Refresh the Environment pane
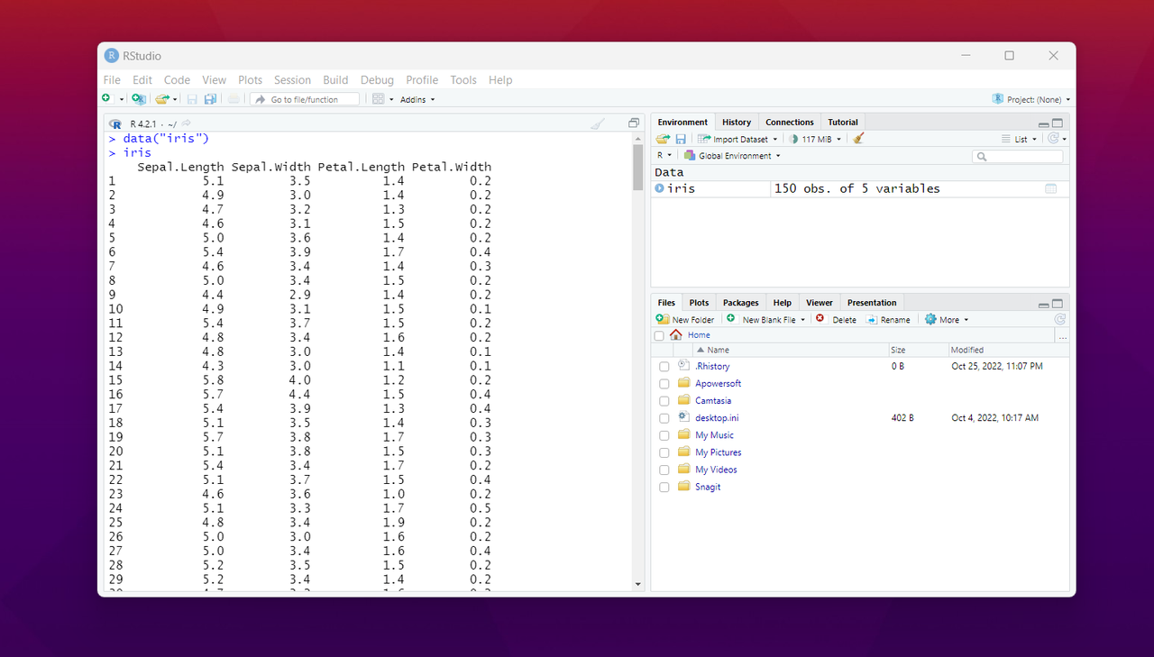Image resolution: width=1154 pixels, height=657 pixels. coord(1053,139)
